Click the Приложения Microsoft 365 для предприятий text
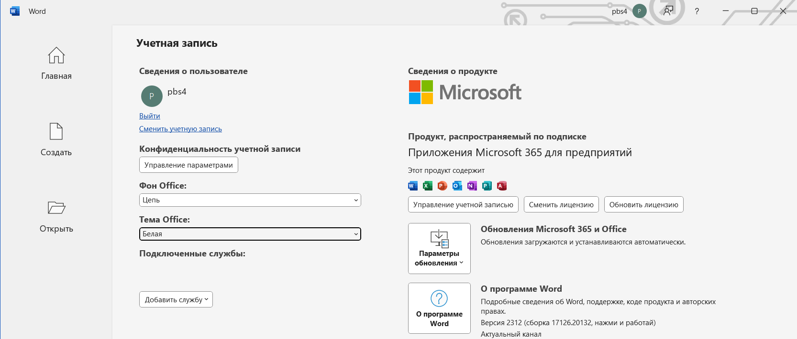 (520, 152)
